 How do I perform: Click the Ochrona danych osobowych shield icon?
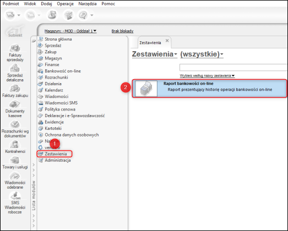(x=40, y=135)
